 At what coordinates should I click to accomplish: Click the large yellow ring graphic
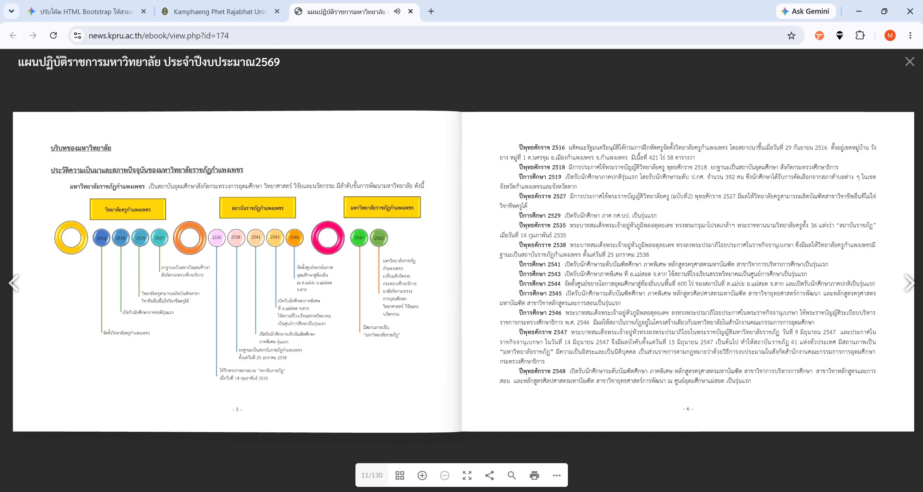(x=71, y=237)
